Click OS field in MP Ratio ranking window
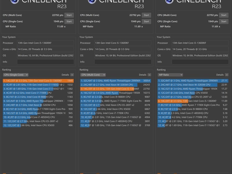The height and width of the screenshot is (174, 232). tap(200, 55)
